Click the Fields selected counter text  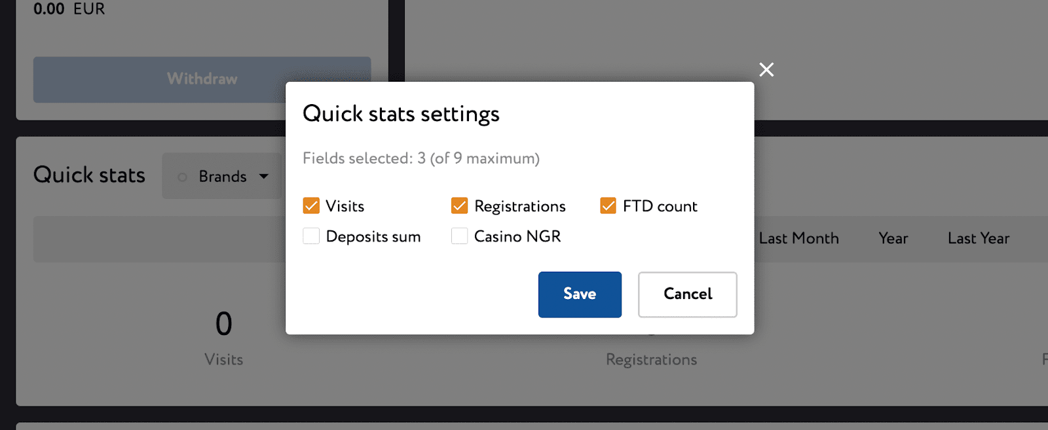click(x=421, y=158)
